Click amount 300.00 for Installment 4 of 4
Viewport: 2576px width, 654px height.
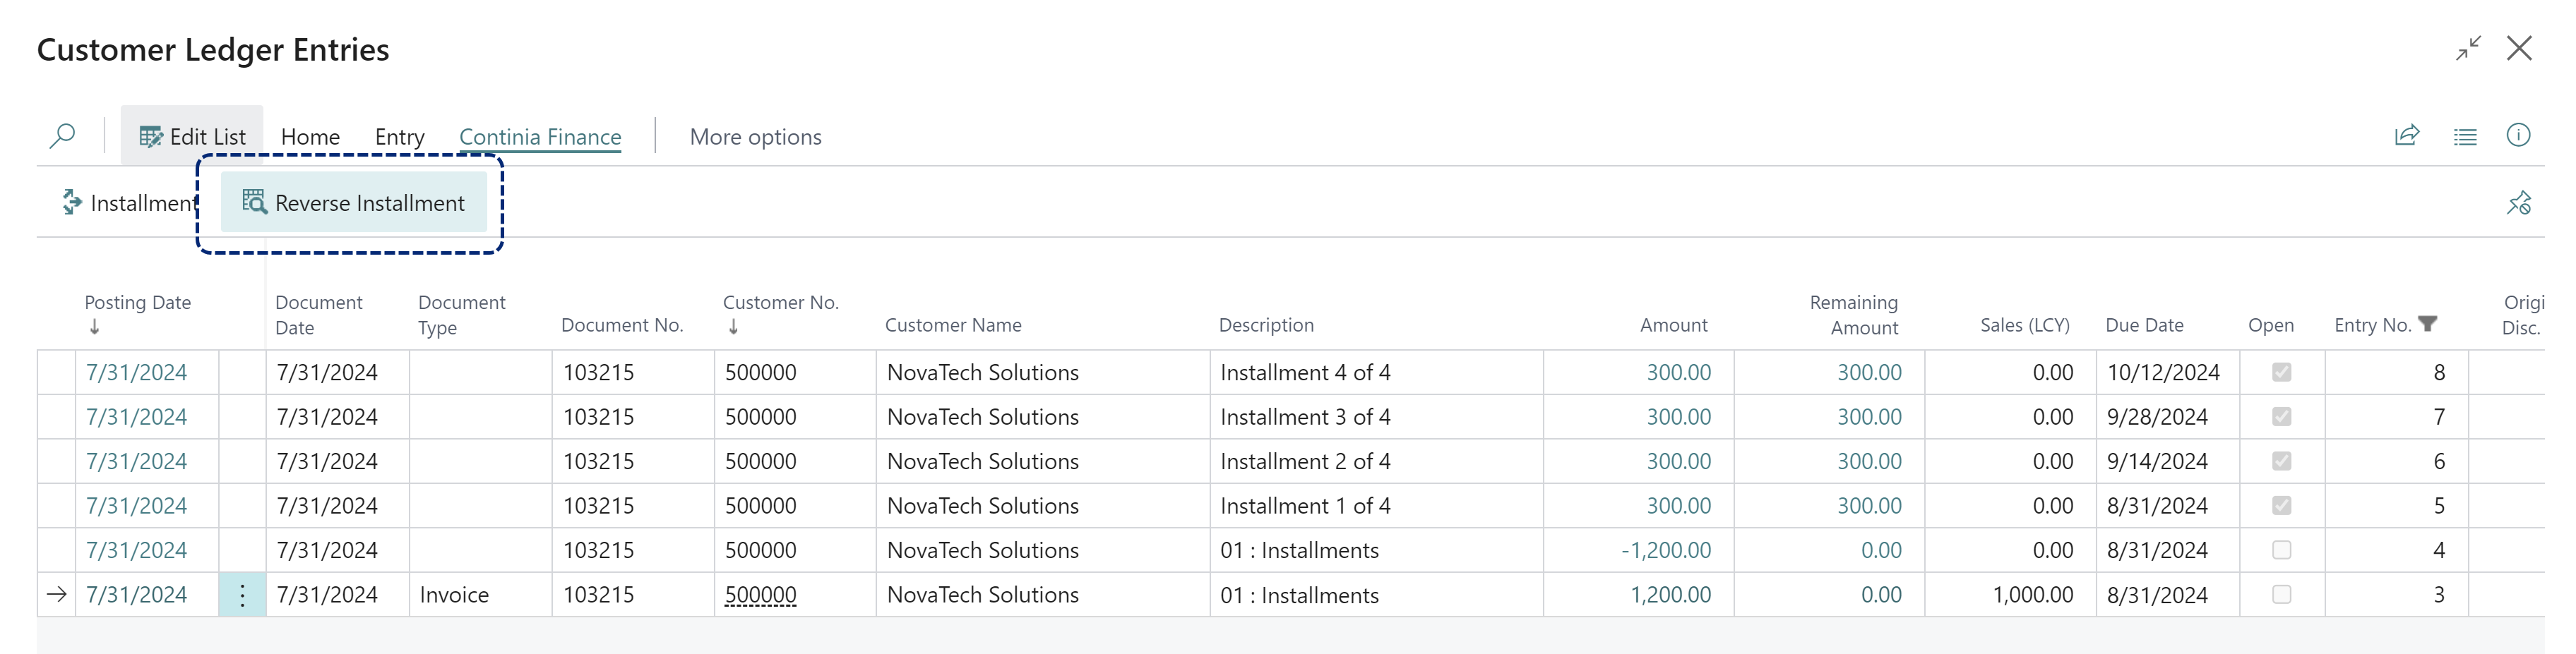tap(1678, 373)
